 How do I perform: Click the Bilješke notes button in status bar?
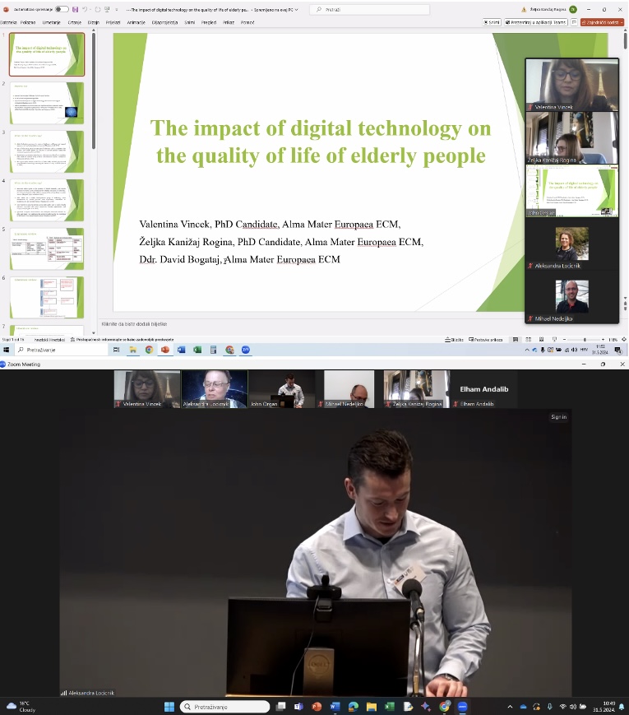455,340
